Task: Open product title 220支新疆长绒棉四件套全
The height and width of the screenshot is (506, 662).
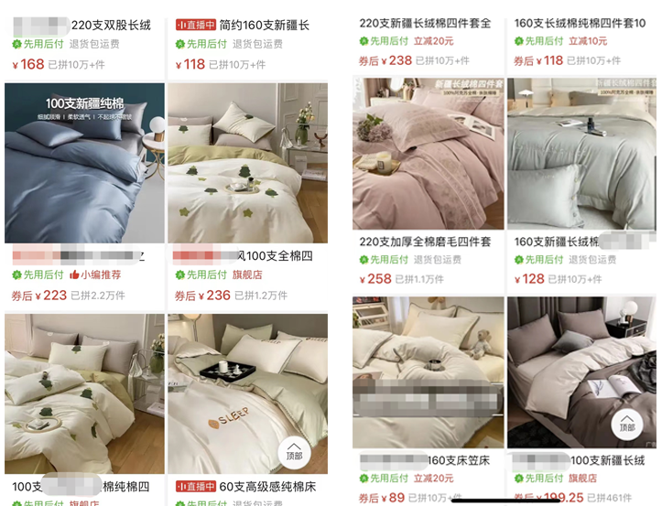Action: click(x=425, y=23)
